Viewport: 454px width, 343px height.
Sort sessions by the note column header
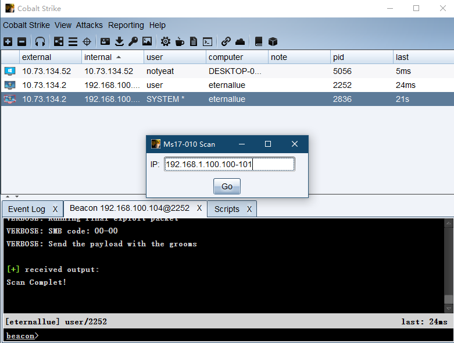point(299,57)
